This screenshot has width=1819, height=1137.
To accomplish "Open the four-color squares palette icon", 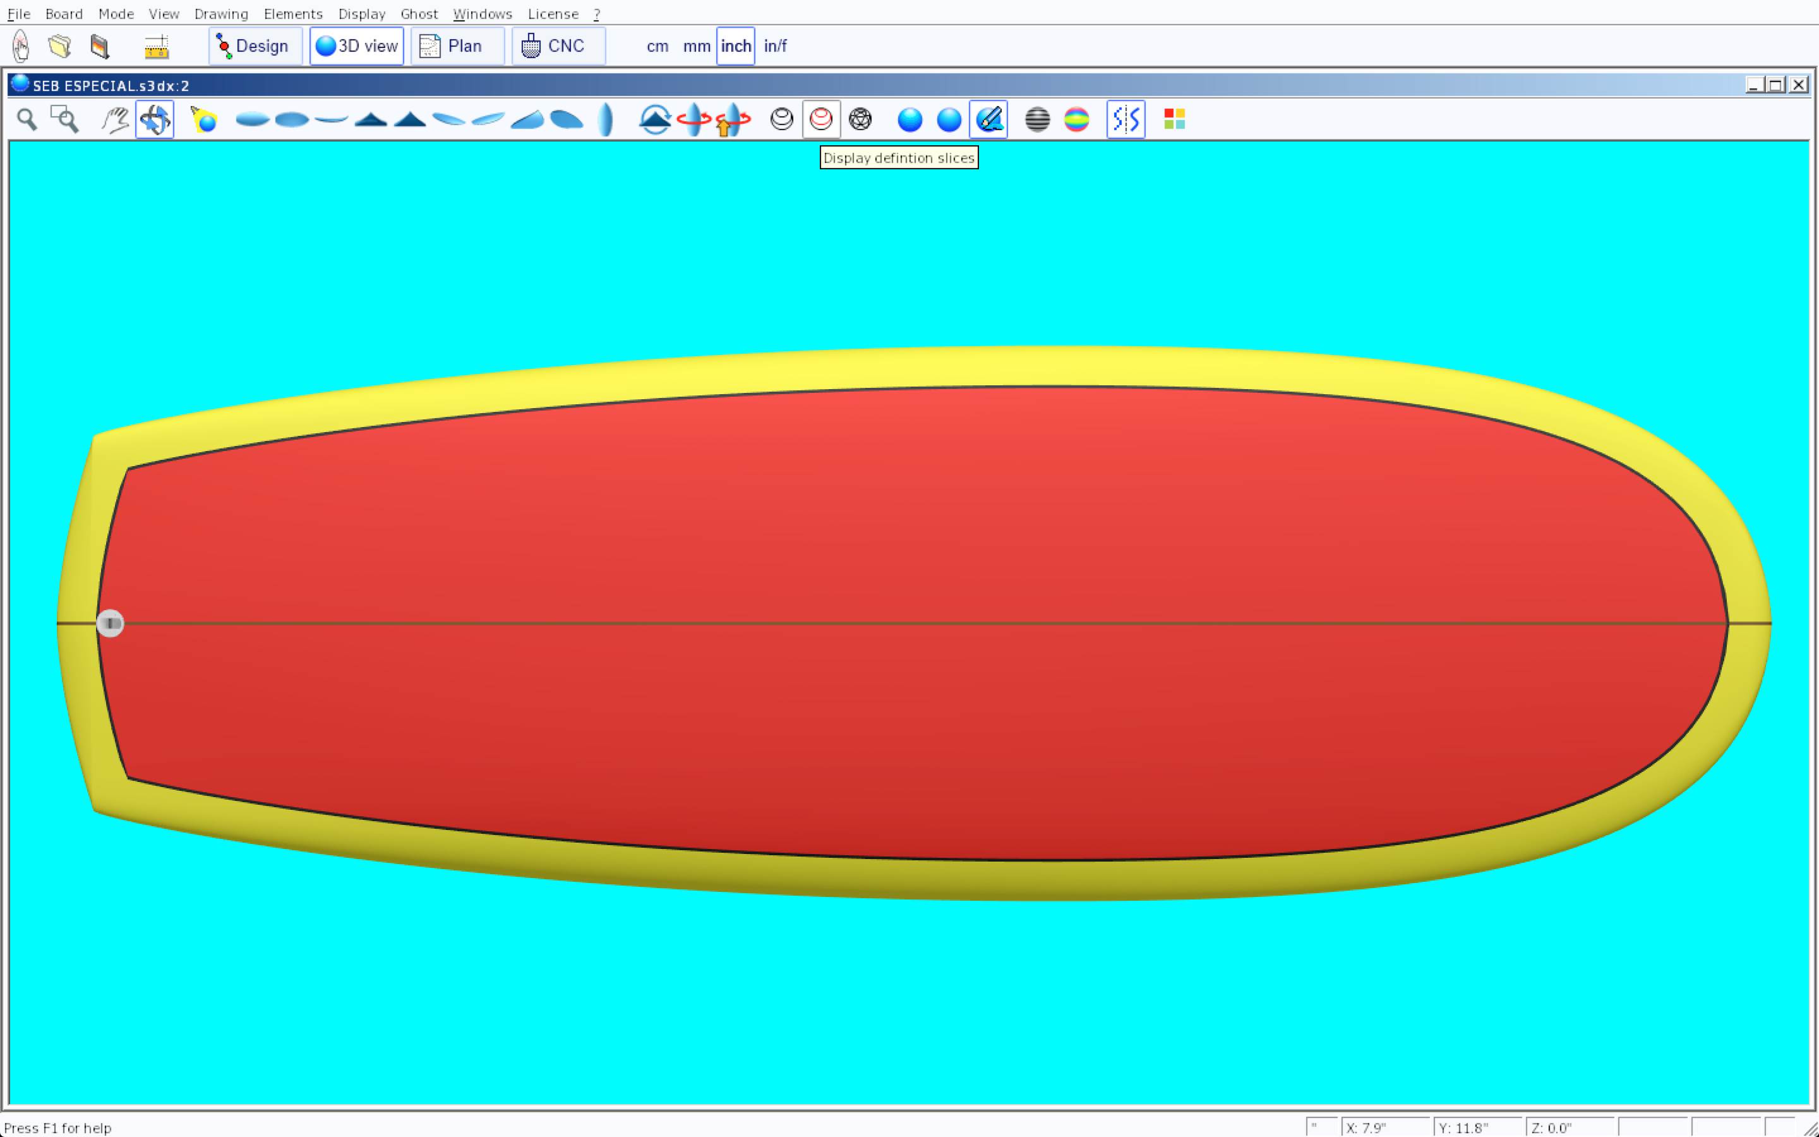I will coord(1174,119).
